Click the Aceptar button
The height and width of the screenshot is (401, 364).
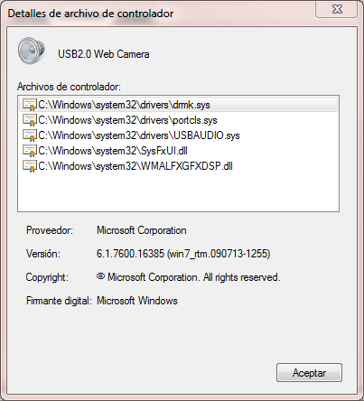309,373
